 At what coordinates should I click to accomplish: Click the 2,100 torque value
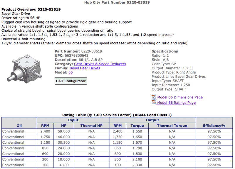click(x=137, y=159)
